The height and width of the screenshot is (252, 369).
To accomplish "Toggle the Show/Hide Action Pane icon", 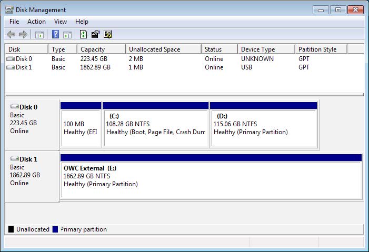I will [67, 35].
